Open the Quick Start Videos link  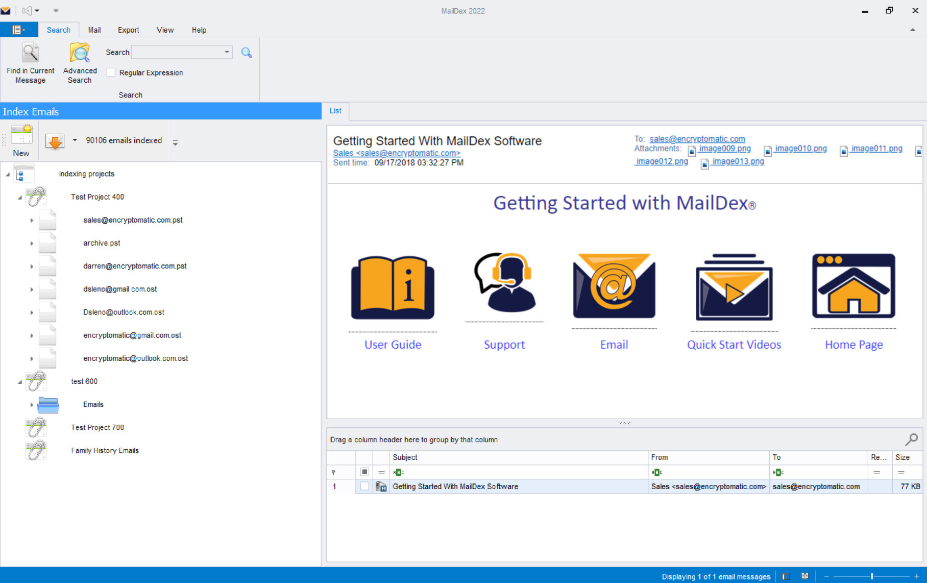click(x=734, y=345)
